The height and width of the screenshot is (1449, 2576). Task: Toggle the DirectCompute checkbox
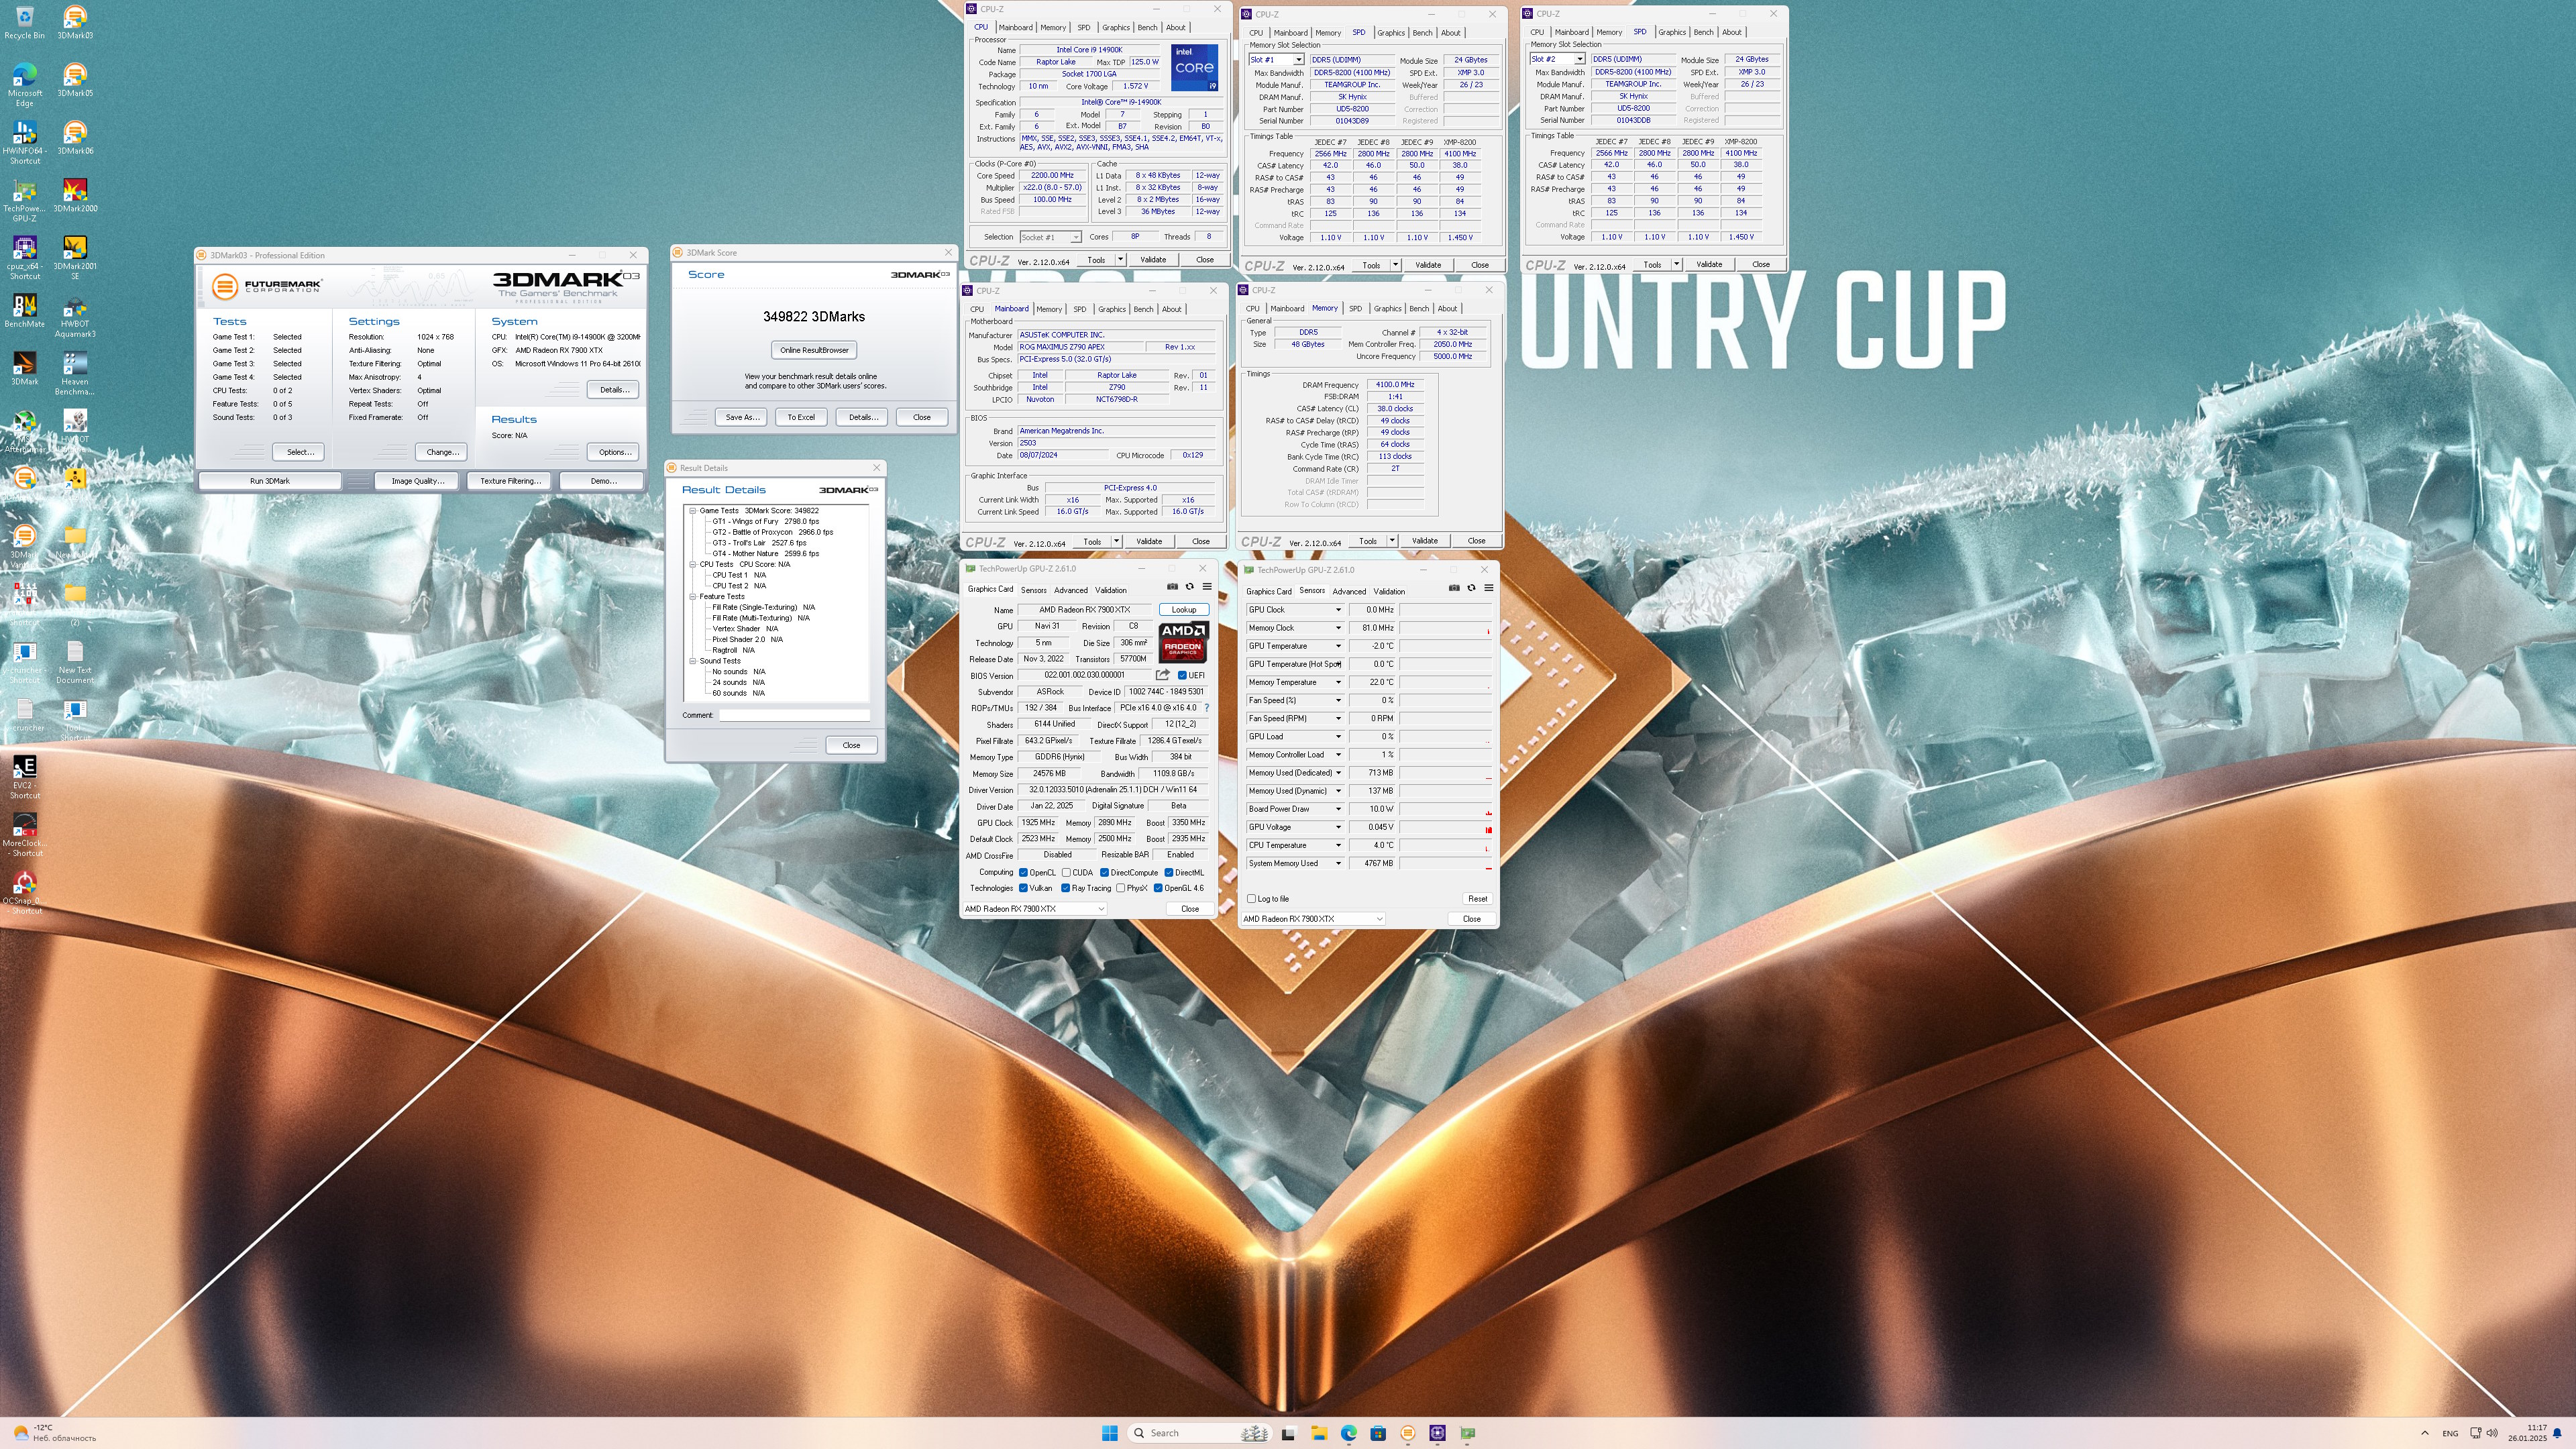pos(1104,872)
